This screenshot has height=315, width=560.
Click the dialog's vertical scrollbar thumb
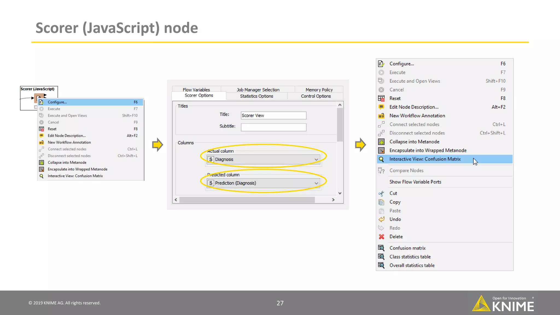340,125
